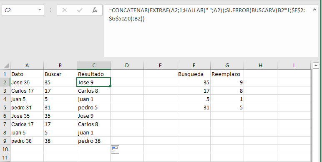This screenshot has height=162, width=322.
Task: Select cell C2 containing Jose 9
Action: click(x=94, y=82)
